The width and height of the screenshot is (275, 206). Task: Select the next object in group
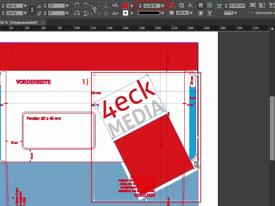(x=115, y=13)
